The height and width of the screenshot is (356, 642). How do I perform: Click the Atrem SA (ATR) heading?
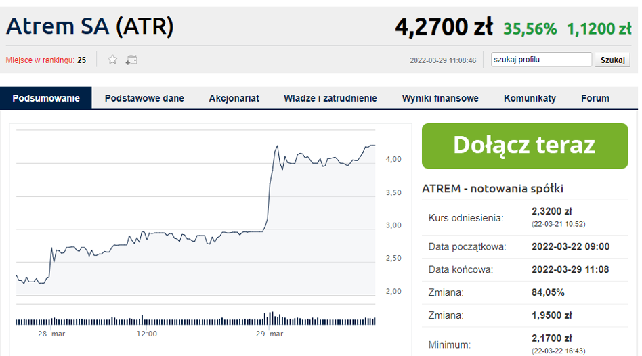pyautogui.click(x=90, y=26)
